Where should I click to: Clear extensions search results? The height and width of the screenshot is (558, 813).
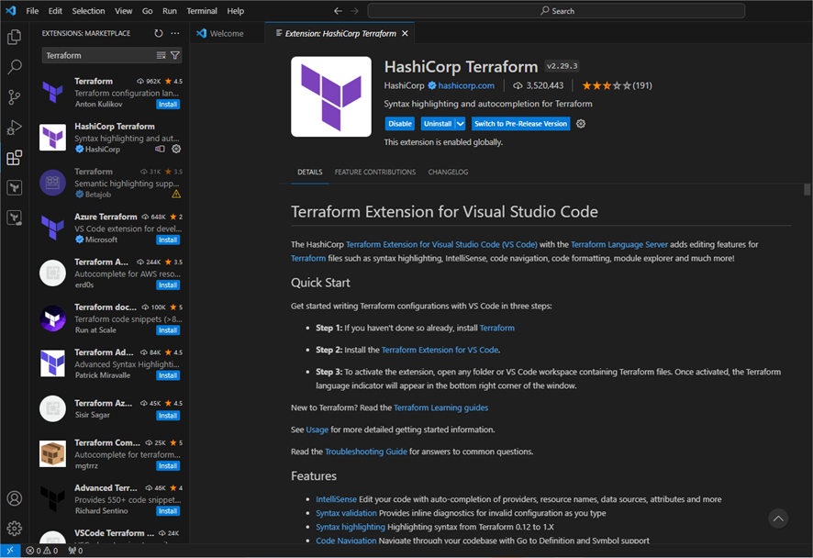161,55
